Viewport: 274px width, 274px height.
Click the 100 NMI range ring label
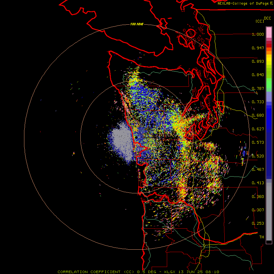click(x=137, y=24)
